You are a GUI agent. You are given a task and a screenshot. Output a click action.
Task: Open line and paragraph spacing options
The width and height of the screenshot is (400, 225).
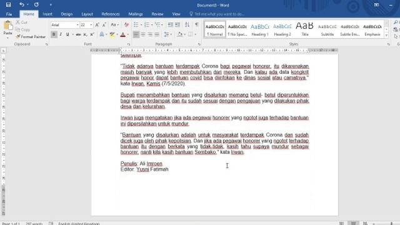(167, 34)
